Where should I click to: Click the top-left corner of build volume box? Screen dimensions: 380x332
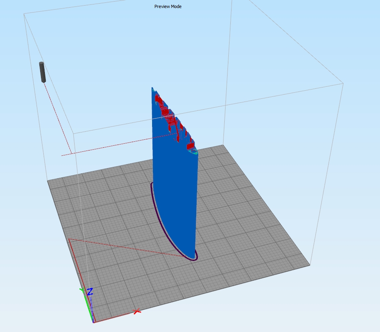point(24,14)
